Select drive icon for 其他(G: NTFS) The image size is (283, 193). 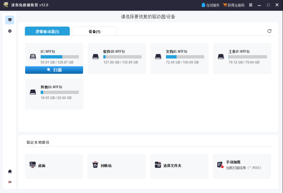(33, 92)
